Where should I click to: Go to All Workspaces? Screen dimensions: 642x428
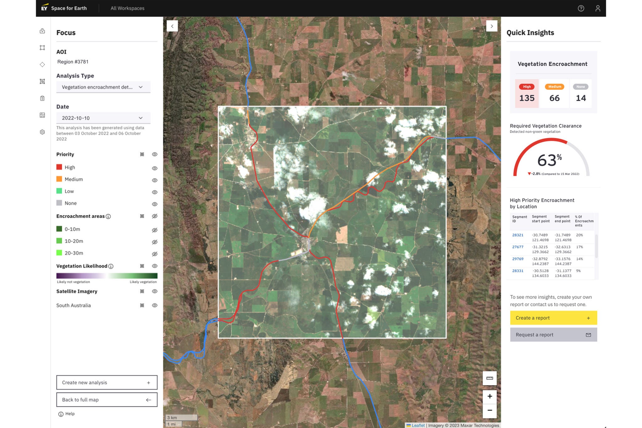point(127,8)
